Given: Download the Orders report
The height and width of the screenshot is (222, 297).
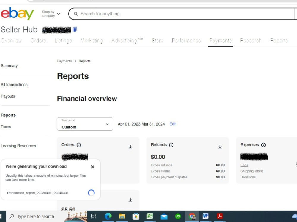Looking at the screenshot, I should click(x=130, y=147).
